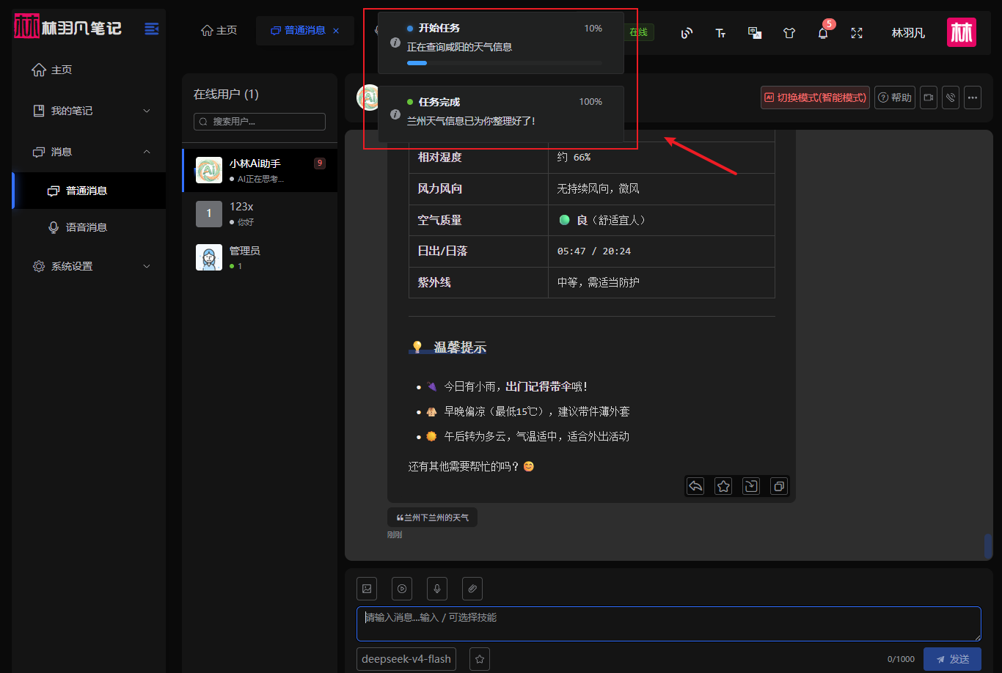The width and height of the screenshot is (1002, 673).
Task: Click the 开始任务 notification card
Action: pyautogui.click(x=501, y=43)
